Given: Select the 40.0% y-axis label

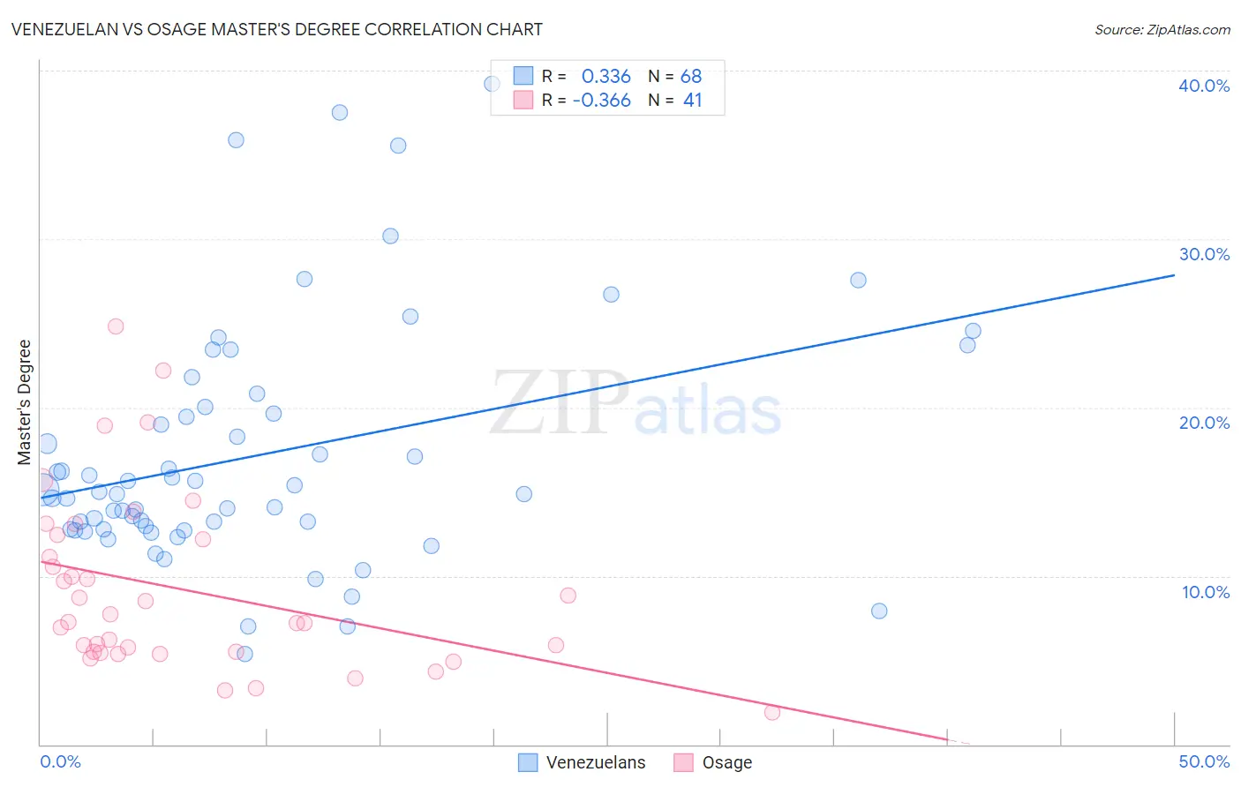Looking at the screenshot, I should coord(1204,86).
